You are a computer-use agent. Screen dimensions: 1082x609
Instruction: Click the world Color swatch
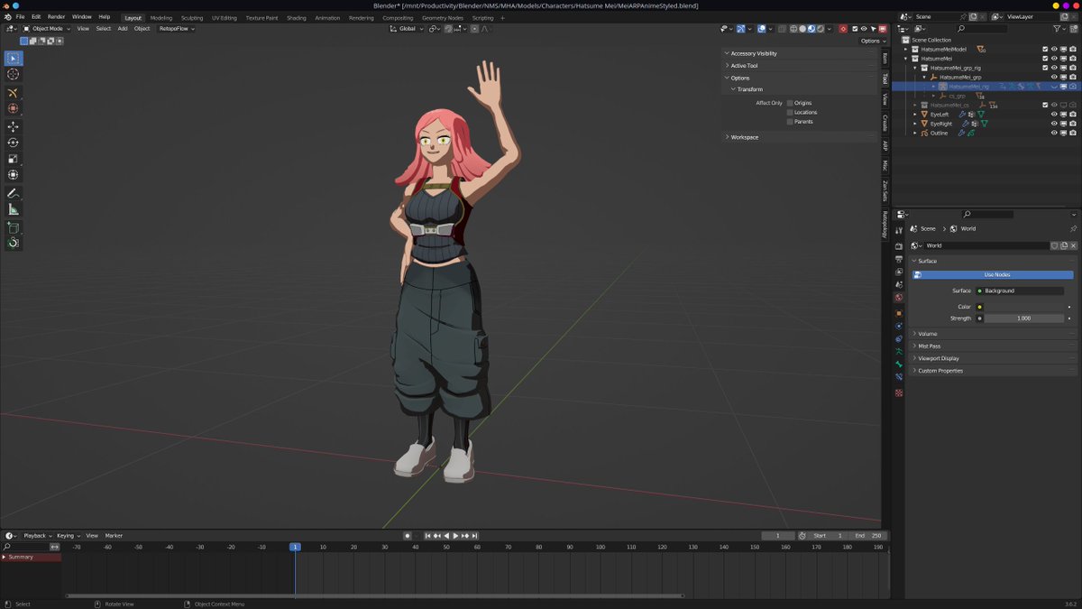pos(1023,307)
